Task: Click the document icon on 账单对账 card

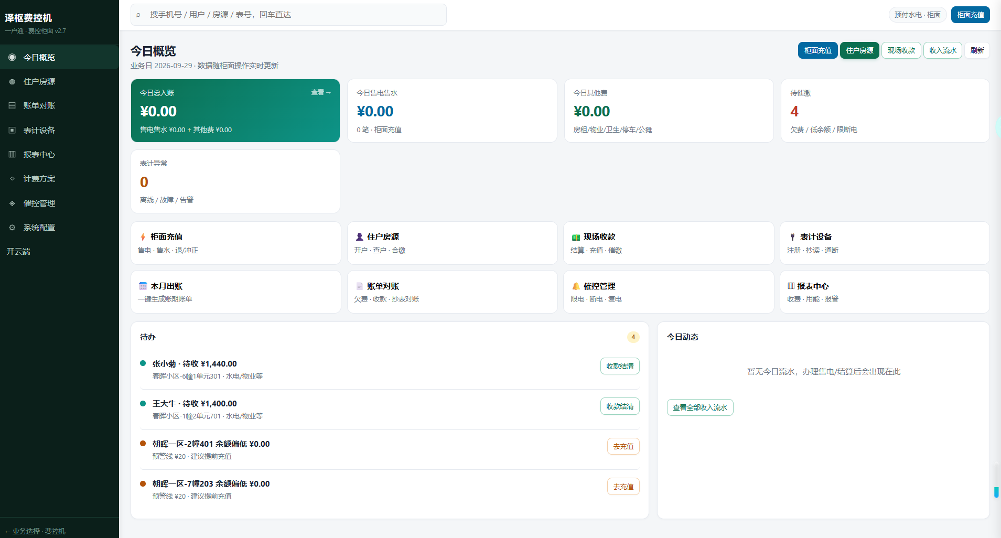Action: tap(359, 286)
